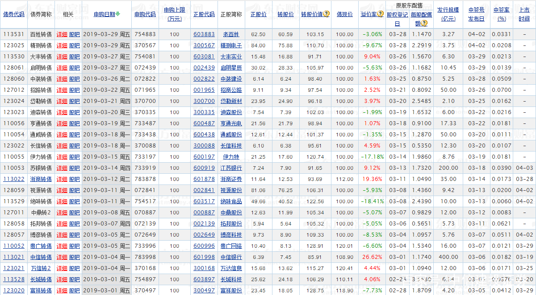Screen dimensions: 536x295
Task: Open 详细 link for 绝味转债
Action: pyautogui.click(x=62, y=201)
